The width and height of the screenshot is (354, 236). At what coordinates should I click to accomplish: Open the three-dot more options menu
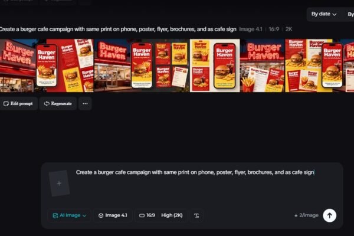(x=85, y=104)
